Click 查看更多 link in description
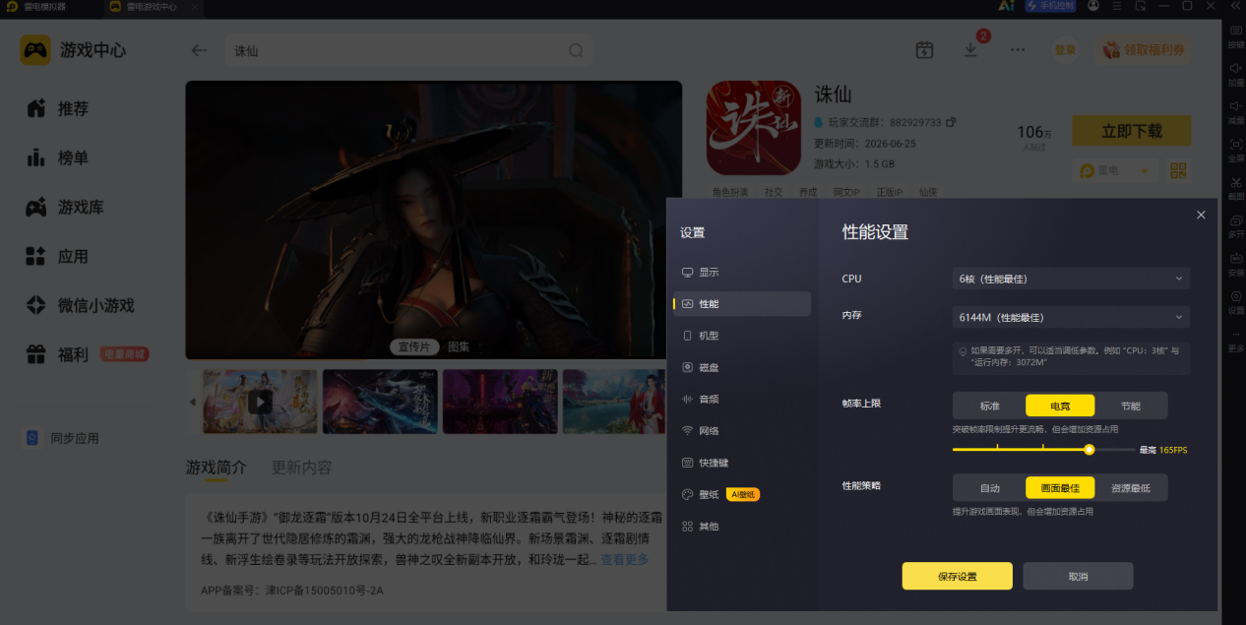The image size is (1246, 625). point(625,559)
